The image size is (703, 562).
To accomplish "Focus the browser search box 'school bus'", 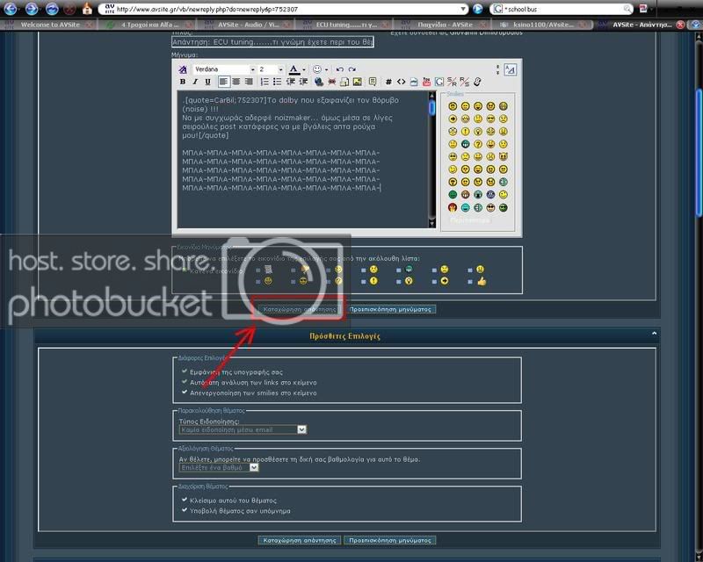I will coord(562,9).
